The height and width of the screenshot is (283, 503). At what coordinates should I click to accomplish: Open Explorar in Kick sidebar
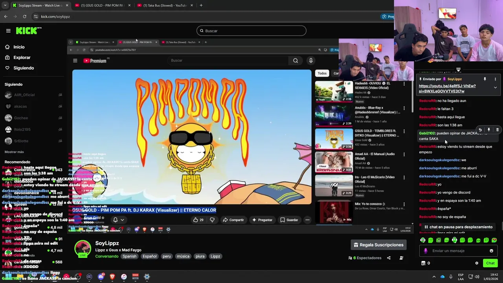tap(22, 57)
